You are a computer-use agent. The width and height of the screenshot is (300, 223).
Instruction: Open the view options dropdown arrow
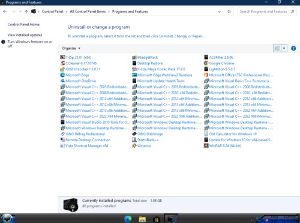[284, 48]
